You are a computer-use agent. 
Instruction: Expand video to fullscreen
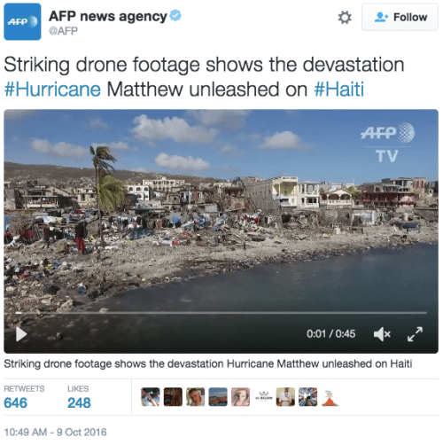415,334
